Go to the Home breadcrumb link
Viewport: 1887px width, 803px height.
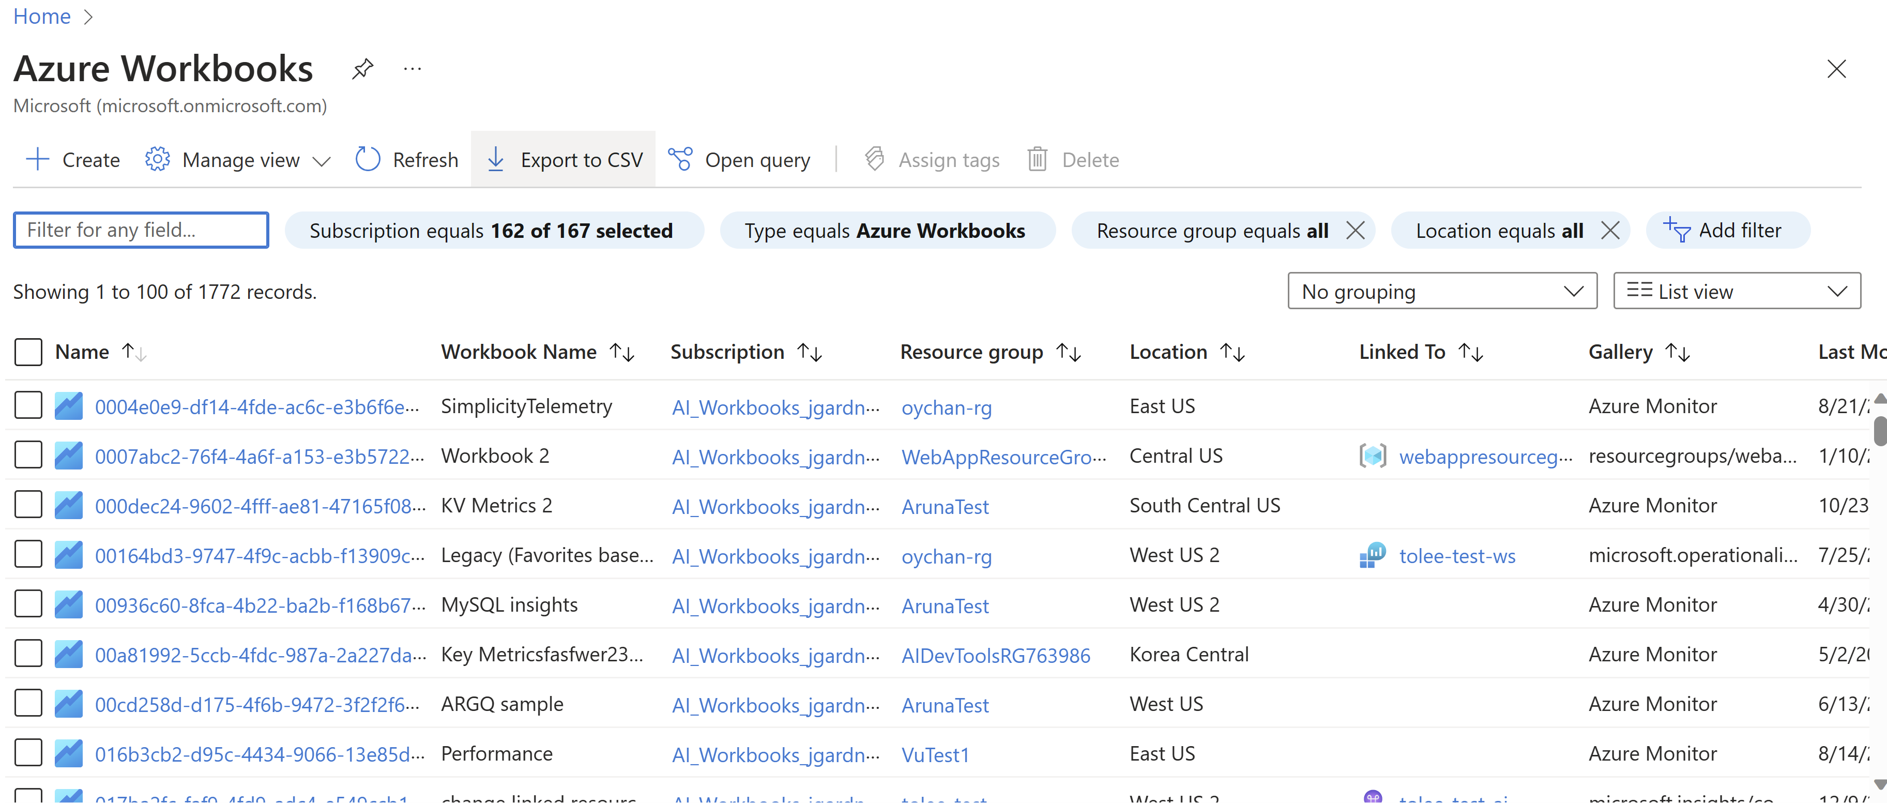(42, 16)
